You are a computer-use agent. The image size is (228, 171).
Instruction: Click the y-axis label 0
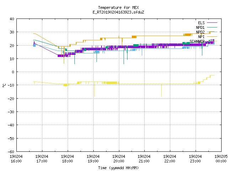click(13, 72)
